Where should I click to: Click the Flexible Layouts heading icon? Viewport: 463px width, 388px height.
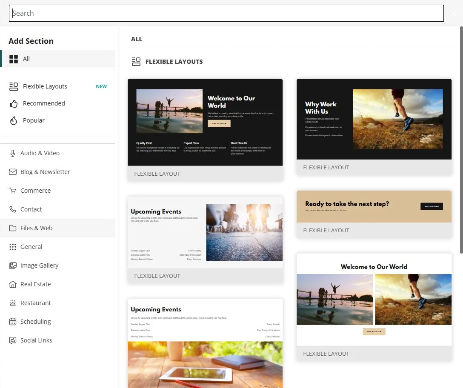pyautogui.click(x=136, y=62)
